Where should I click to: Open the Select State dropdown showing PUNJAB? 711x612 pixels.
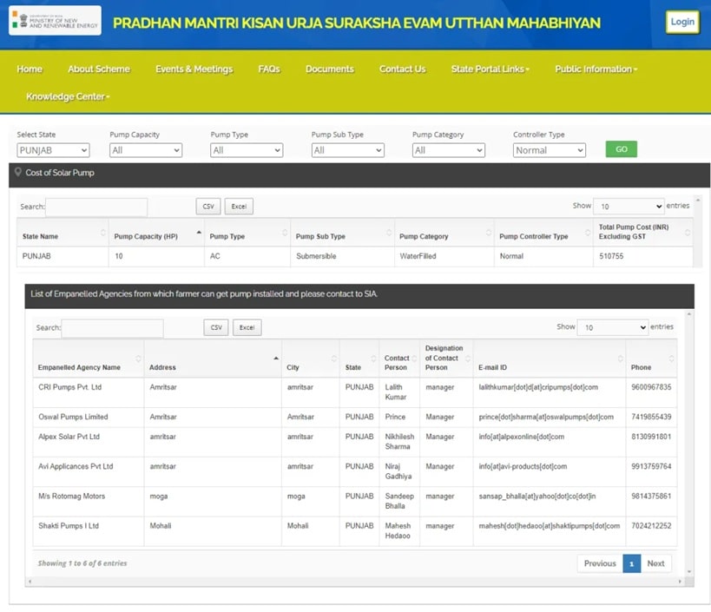[53, 150]
